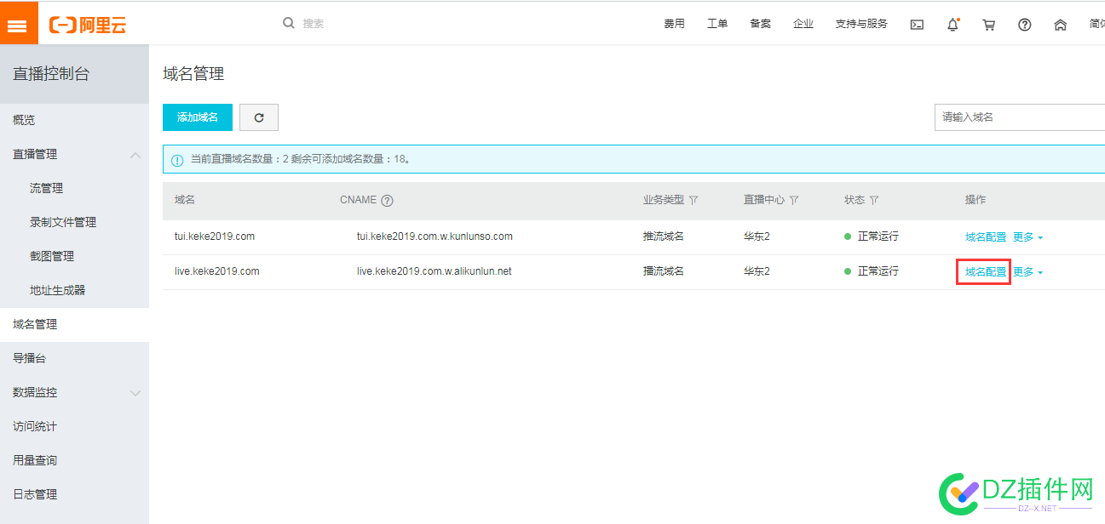Viewport: 1105px width, 524px height.
Task: Open the Cloud Shell terminal icon
Action: click(x=917, y=25)
